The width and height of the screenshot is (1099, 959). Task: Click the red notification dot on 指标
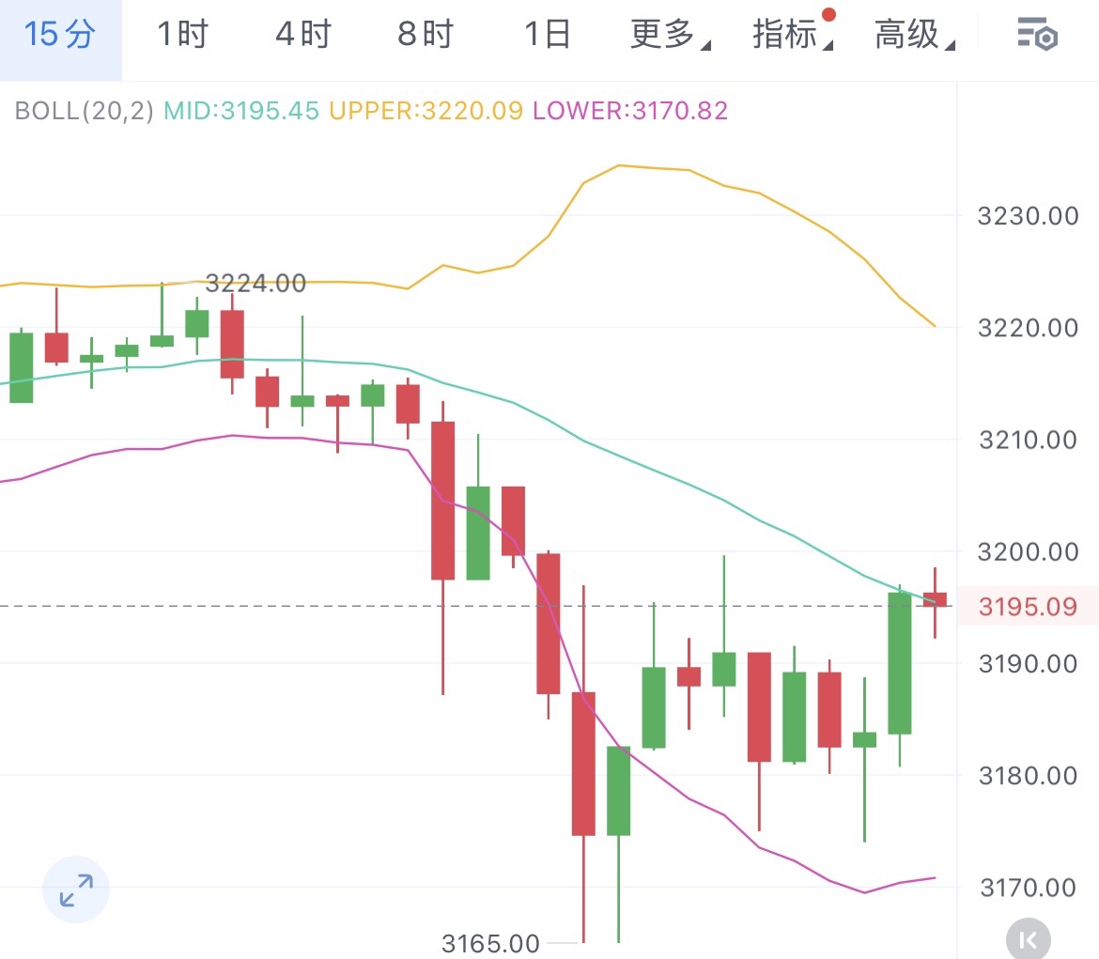[828, 15]
